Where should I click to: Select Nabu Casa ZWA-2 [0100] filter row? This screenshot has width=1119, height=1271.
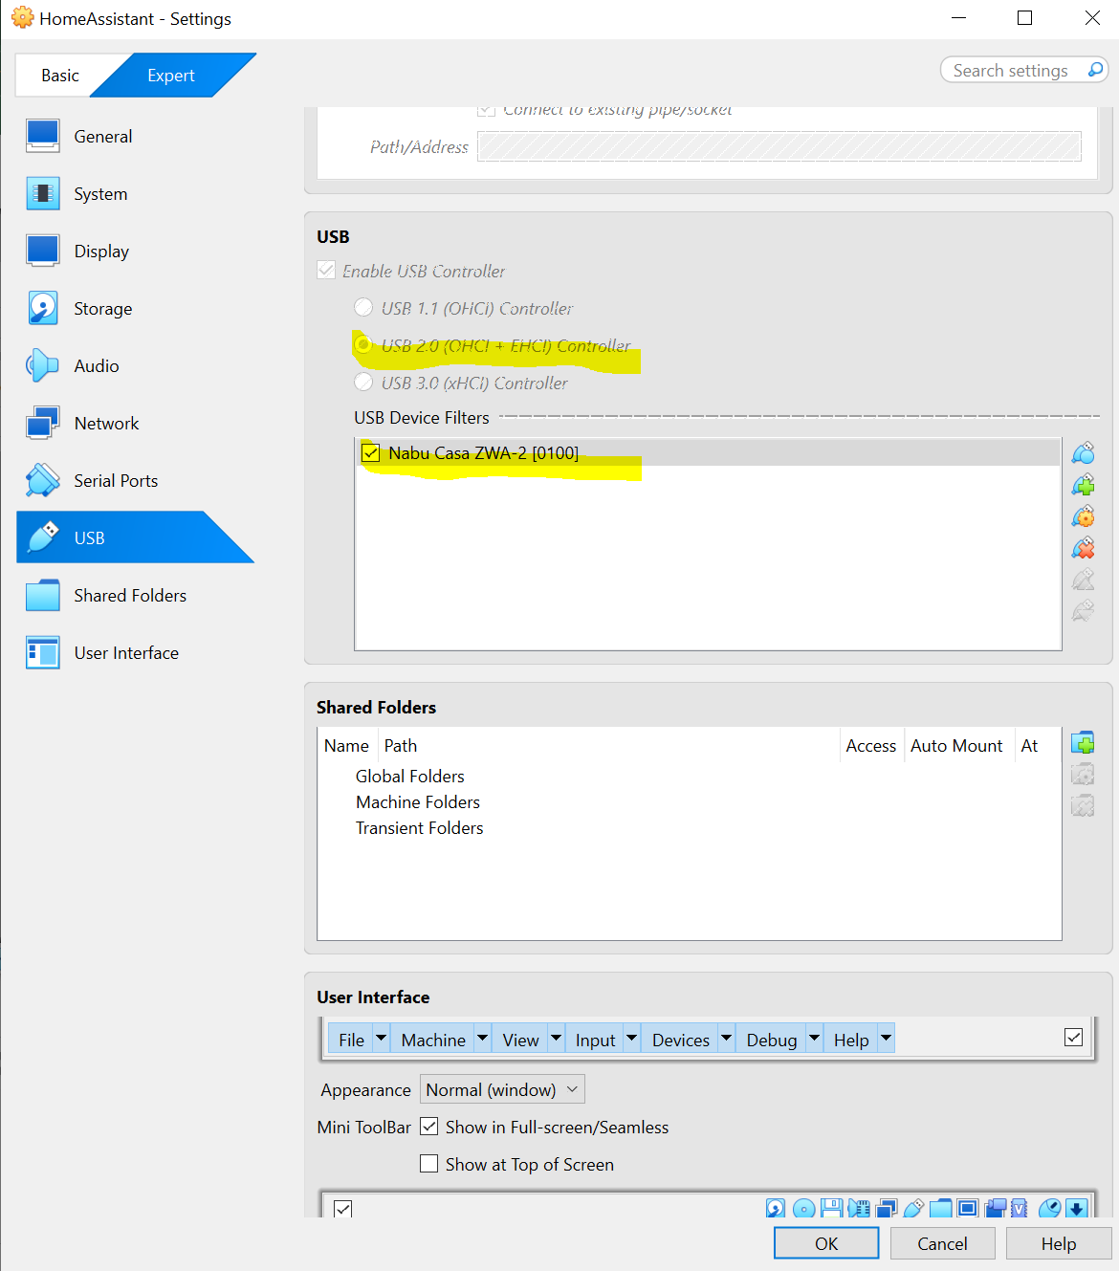[x=708, y=452]
